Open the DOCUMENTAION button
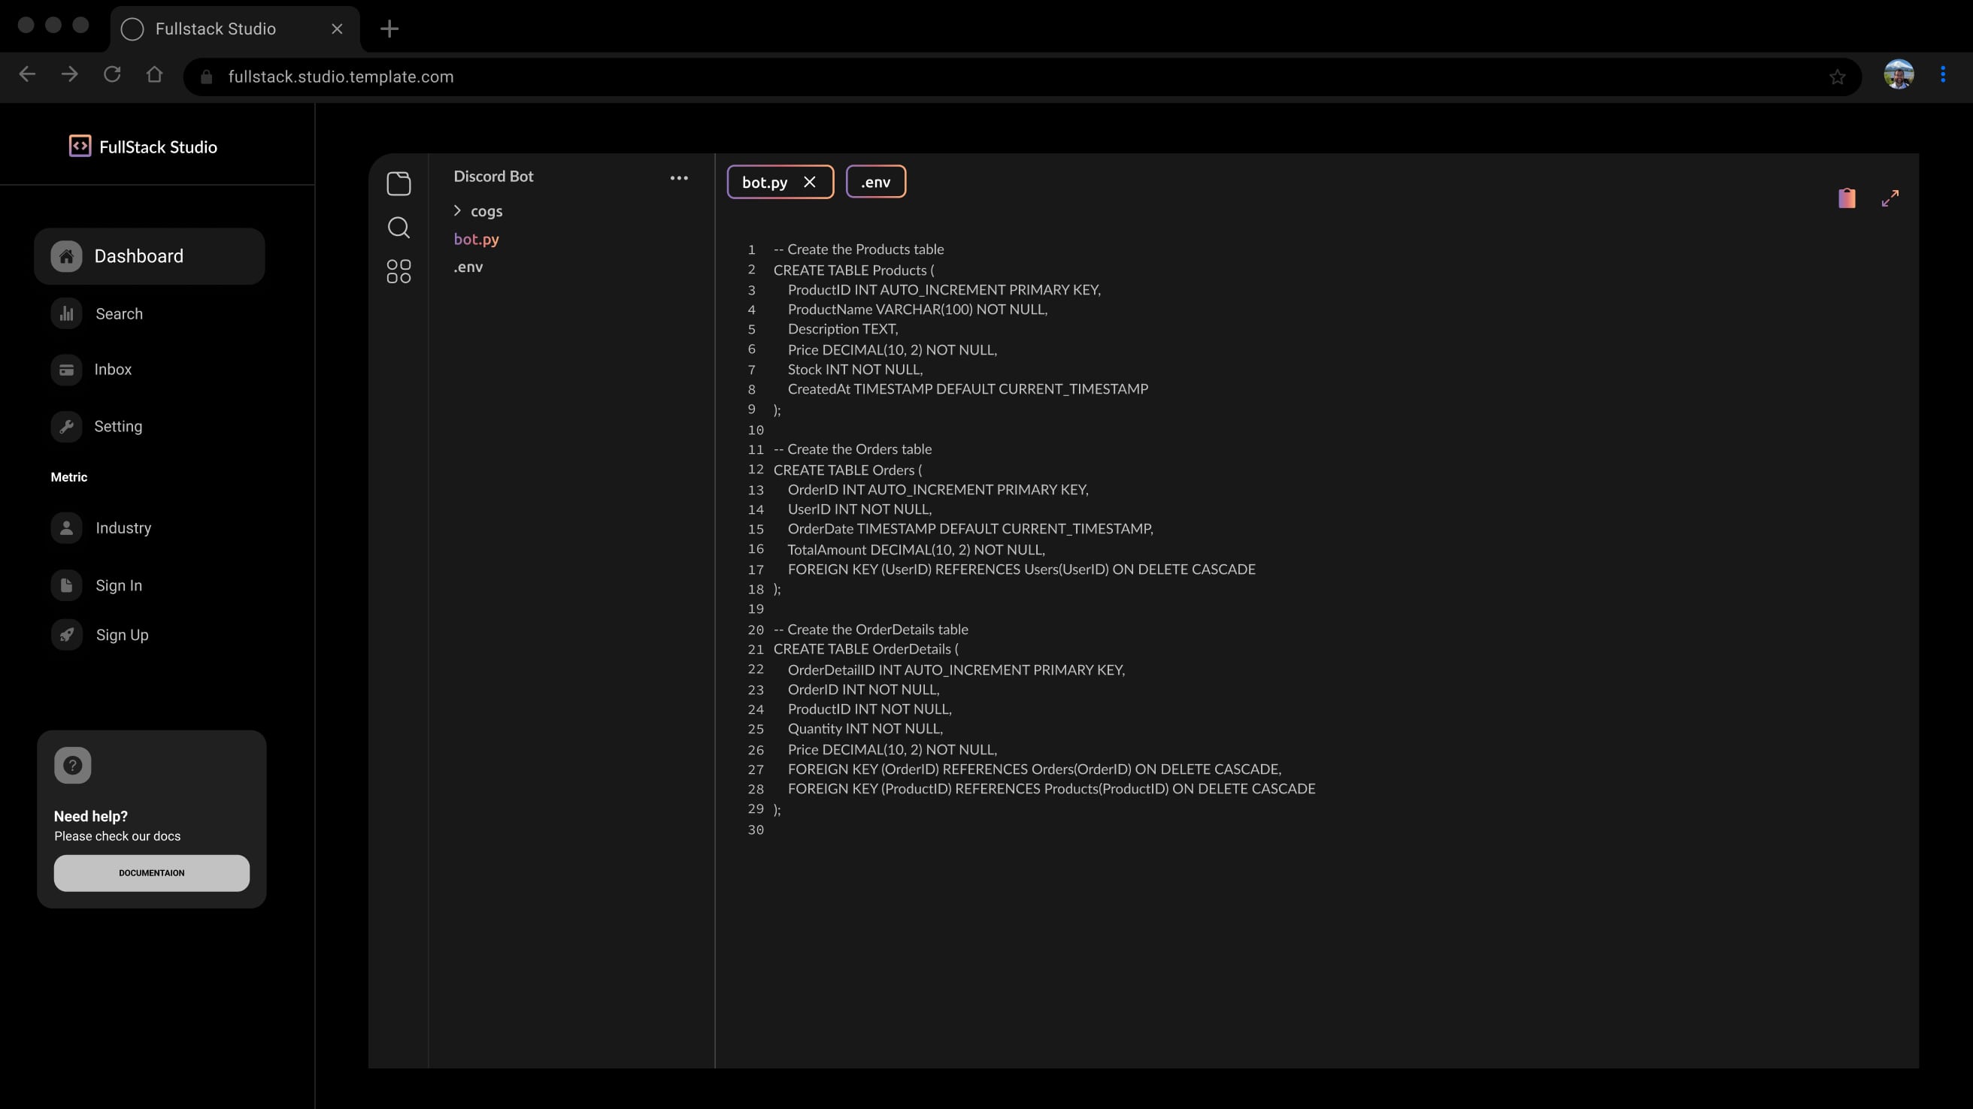Viewport: 1973px width, 1109px height. (152, 872)
